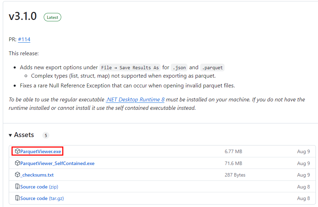The image size is (318, 207).
Task: Click the Latest release badge
Action: coord(52,17)
